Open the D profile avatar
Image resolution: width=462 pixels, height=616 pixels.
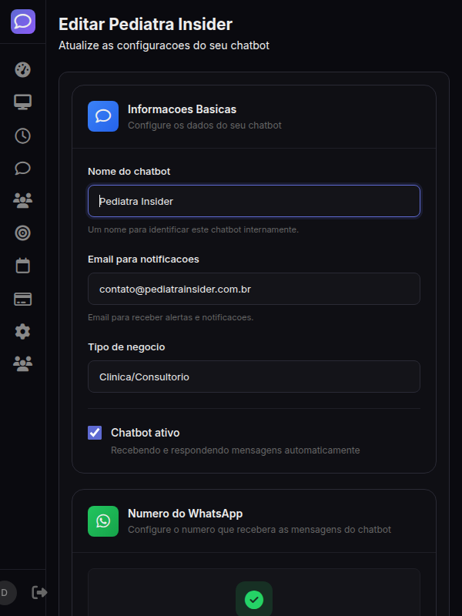6,593
